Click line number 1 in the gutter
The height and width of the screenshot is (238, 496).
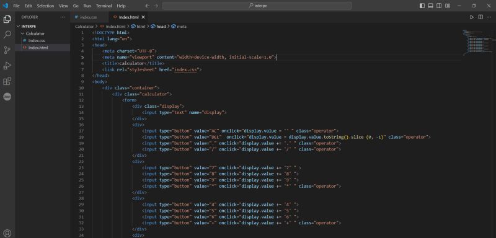pyautogui.click(x=82, y=33)
